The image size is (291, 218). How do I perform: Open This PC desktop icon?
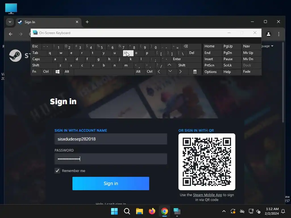click(11, 9)
